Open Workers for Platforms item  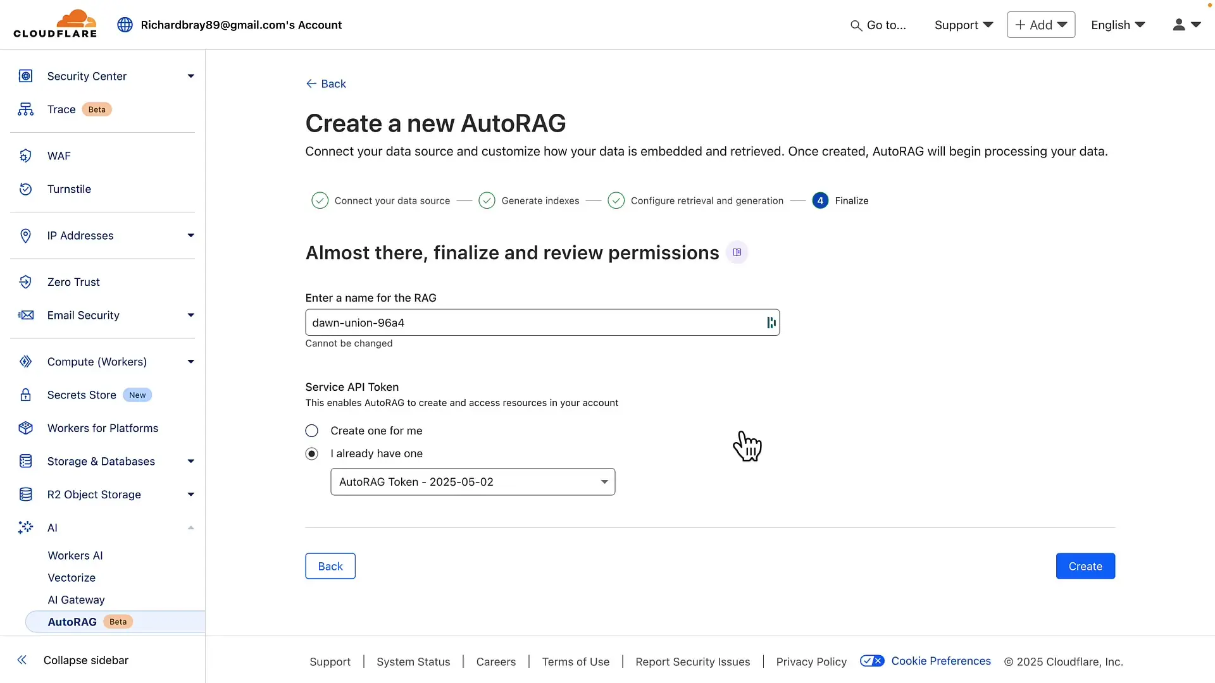(x=103, y=428)
